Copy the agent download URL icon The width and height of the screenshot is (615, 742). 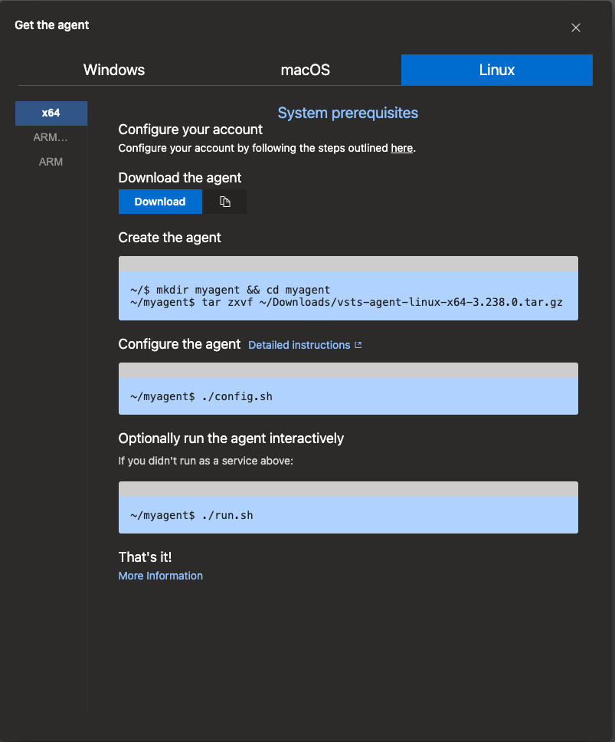[224, 202]
